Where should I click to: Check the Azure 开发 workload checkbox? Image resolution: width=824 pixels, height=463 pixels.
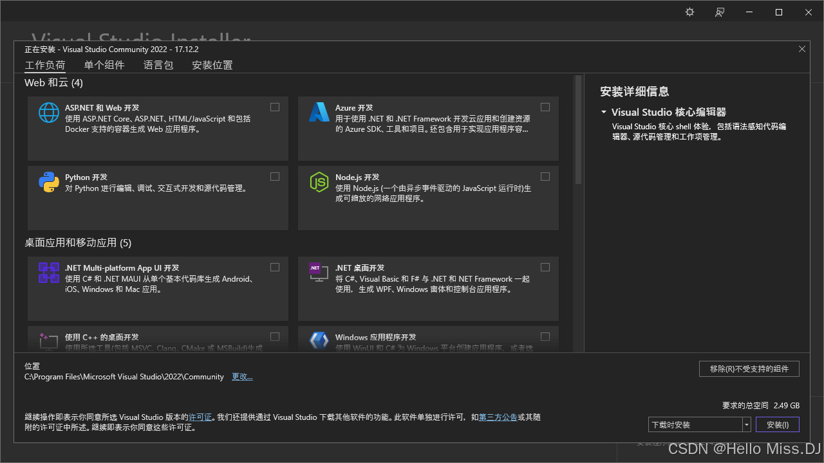tap(545, 107)
